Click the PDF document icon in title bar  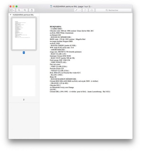[x=51, y=6]
